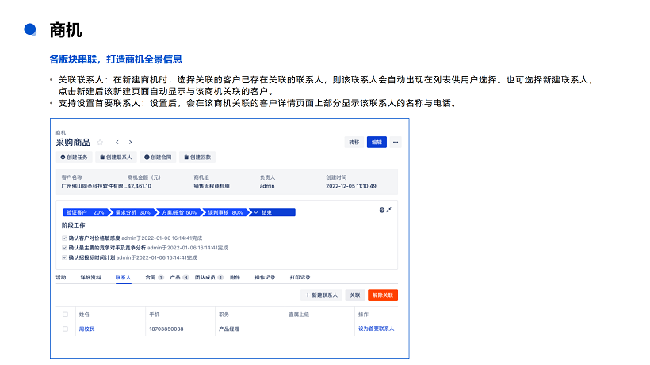The width and height of the screenshot is (650, 365).
Task: Click the amount value 42,461.10
Action: click(140, 186)
